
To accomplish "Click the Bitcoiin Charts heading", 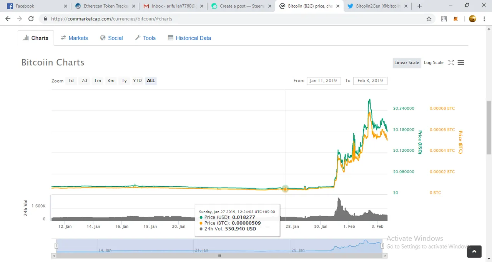I will [x=53, y=63].
